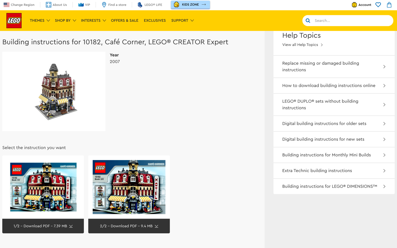This screenshot has width=397, height=248.
Task: Click the US flag Change Region icon
Action: point(7,5)
